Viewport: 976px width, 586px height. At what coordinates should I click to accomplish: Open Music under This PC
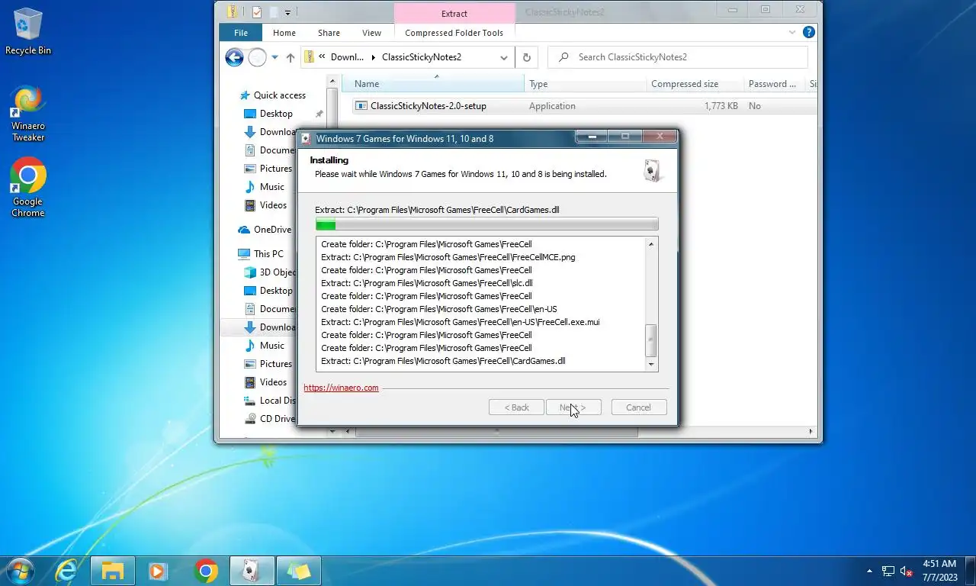click(272, 346)
